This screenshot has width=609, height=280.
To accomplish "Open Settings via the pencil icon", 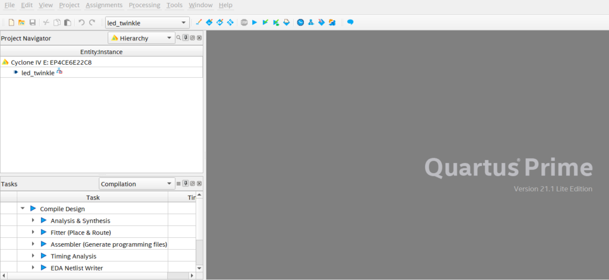I will (199, 22).
